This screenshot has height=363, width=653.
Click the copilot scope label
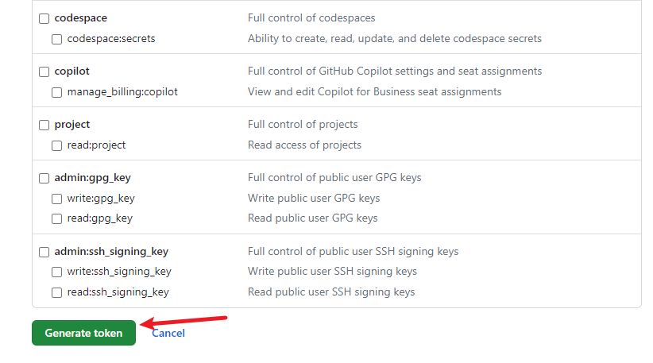[71, 71]
